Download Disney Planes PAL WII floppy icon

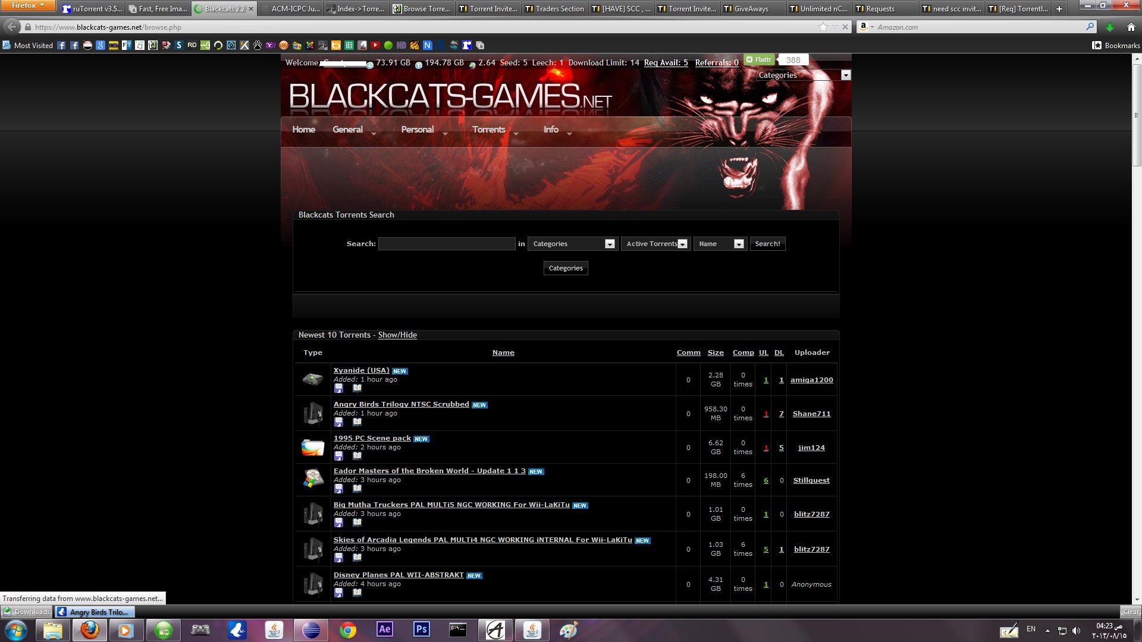[x=338, y=593]
